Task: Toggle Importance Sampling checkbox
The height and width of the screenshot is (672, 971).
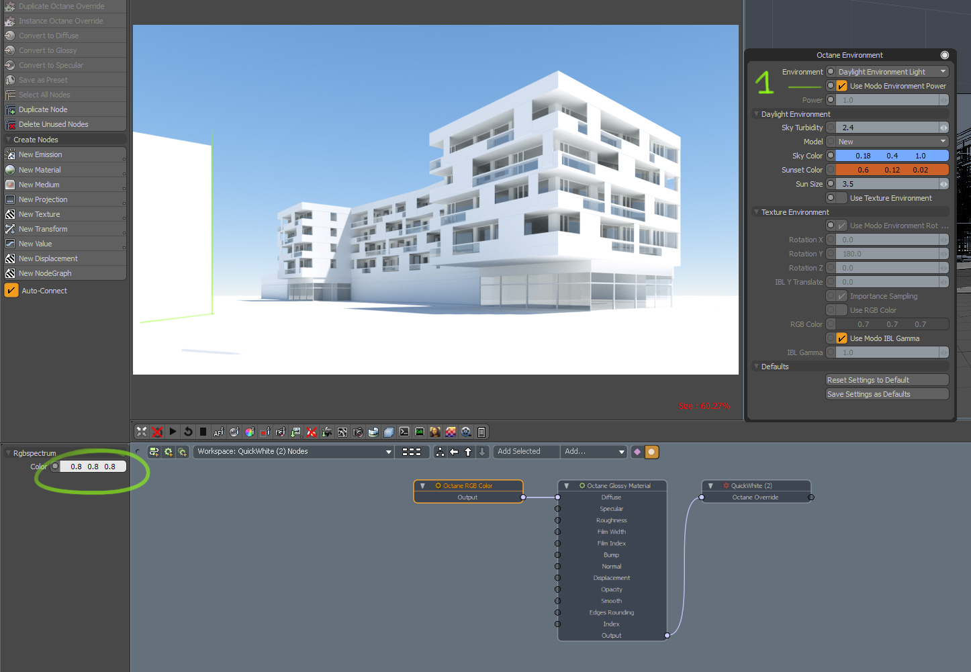Action: (x=841, y=296)
